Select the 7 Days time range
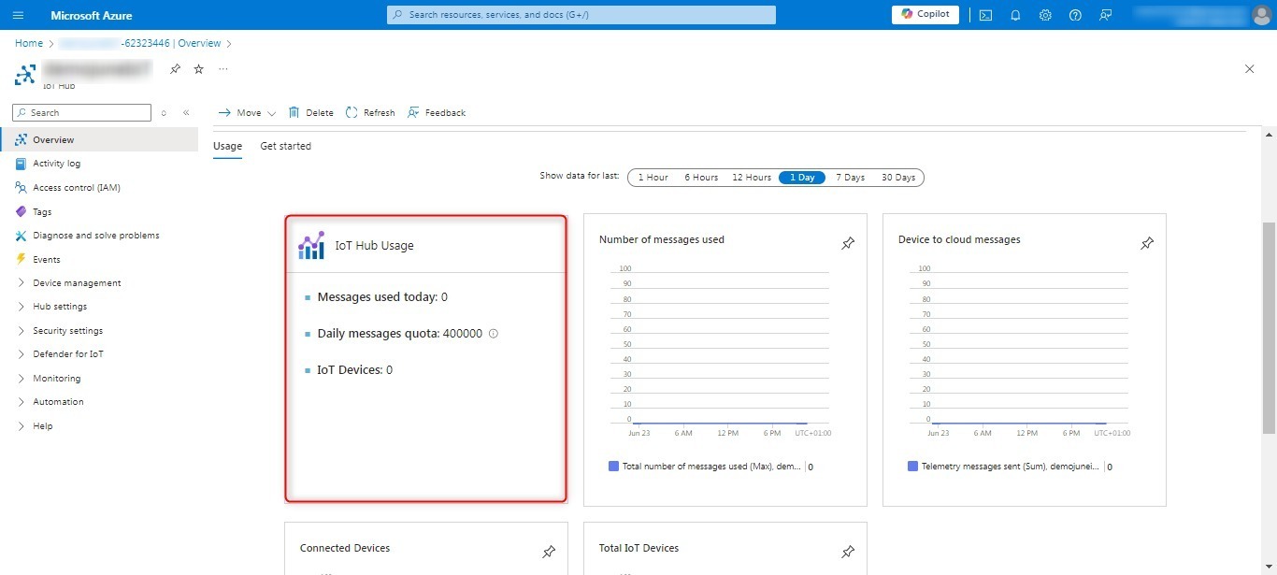 tap(850, 178)
